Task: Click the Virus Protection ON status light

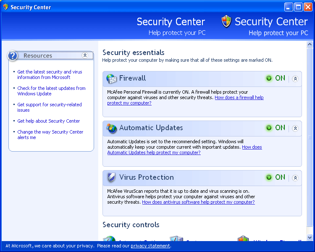Action: click(x=269, y=178)
